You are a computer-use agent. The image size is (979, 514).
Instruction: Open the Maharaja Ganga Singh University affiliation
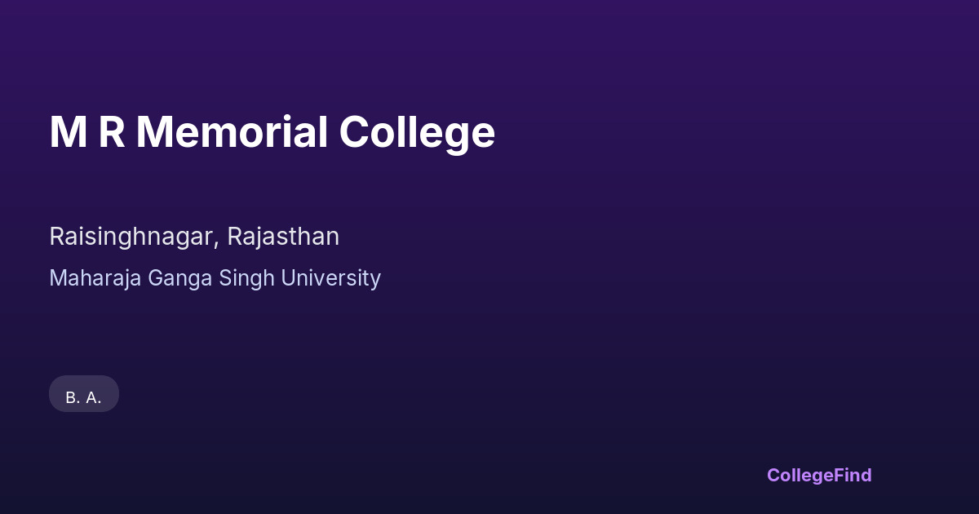(x=215, y=278)
